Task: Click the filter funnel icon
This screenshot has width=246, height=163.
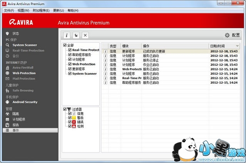Action: click(x=69, y=109)
